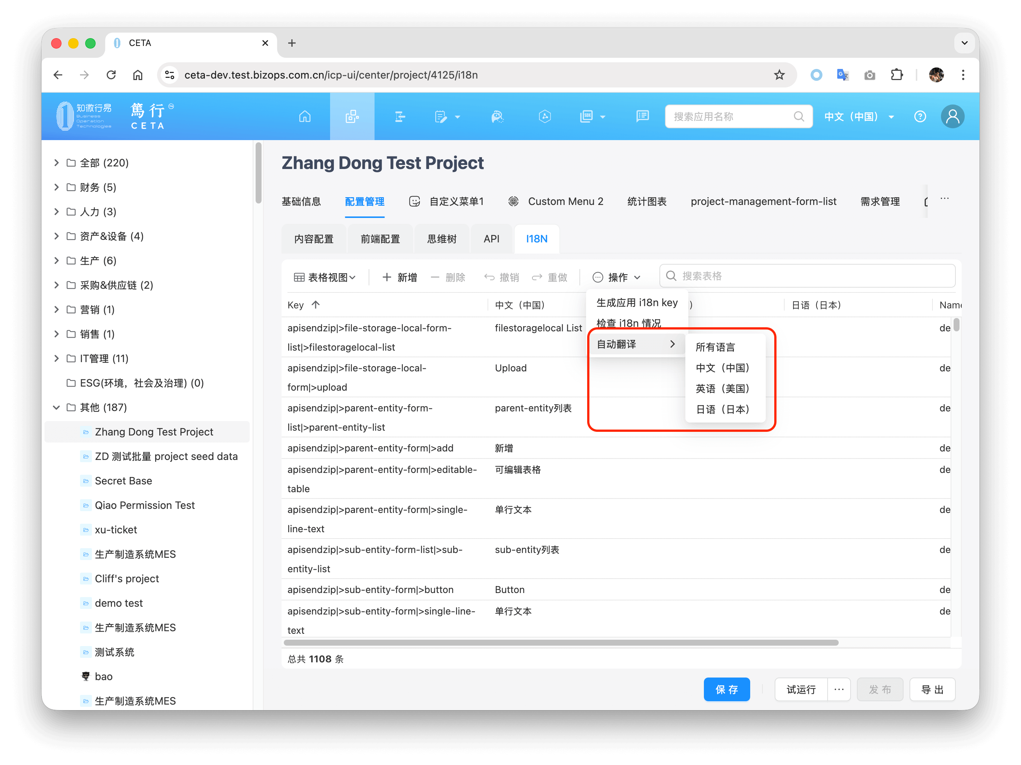Switch to the Custom Menu 2 tab
Image resolution: width=1021 pixels, height=765 pixels.
(x=556, y=201)
